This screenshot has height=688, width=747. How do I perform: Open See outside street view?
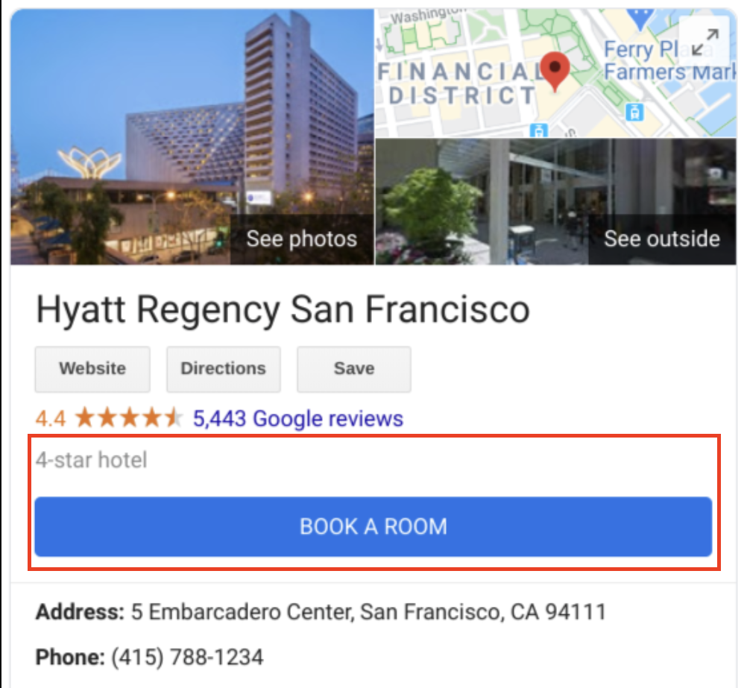[x=662, y=239]
